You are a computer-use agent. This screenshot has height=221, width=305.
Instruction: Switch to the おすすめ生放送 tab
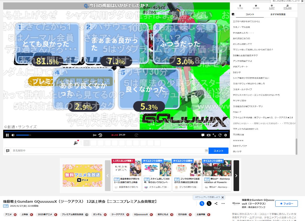pos(278,14)
